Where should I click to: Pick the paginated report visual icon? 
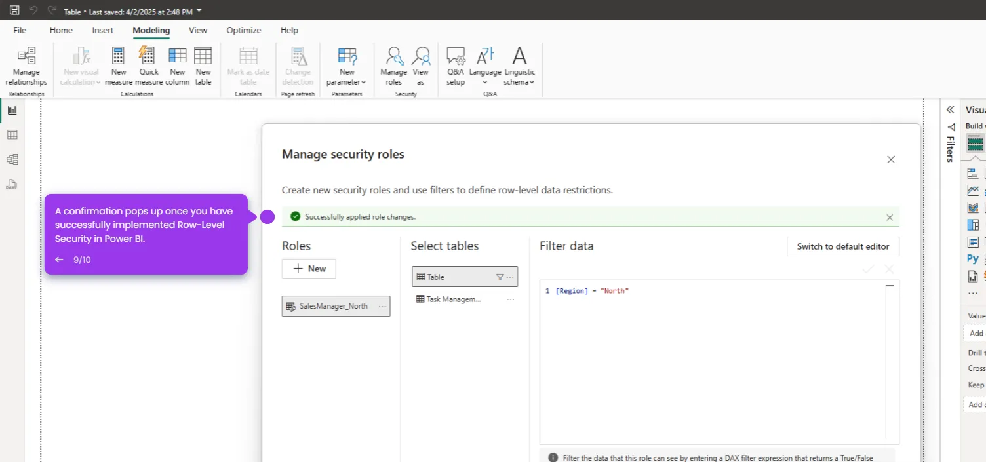click(x=973, y=277)
